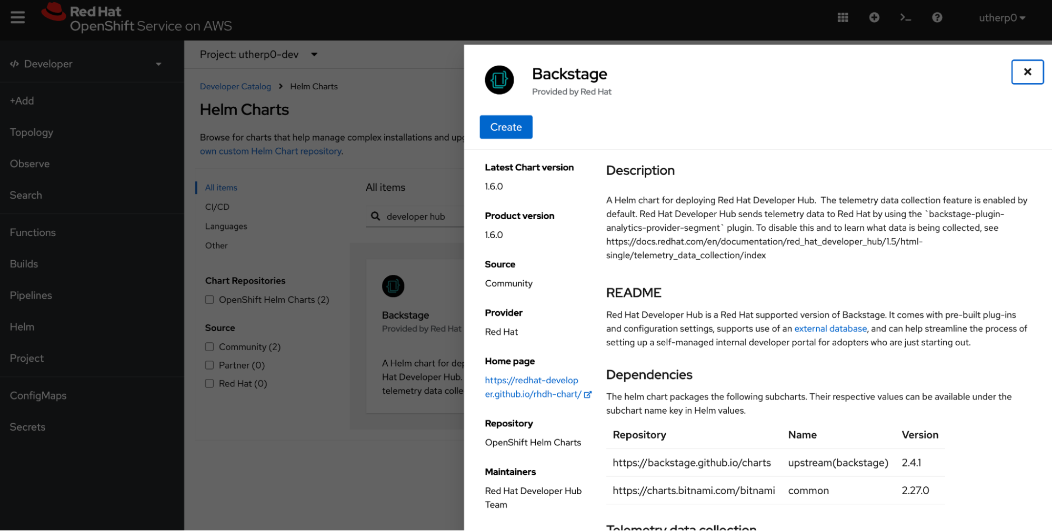Open quick create with the plus icon
1052x531 pixels.
tap(874, 17)
